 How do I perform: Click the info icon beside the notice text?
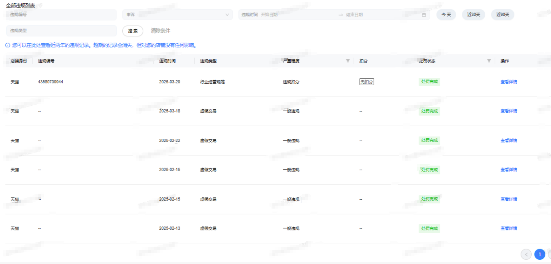coord(8,45)
